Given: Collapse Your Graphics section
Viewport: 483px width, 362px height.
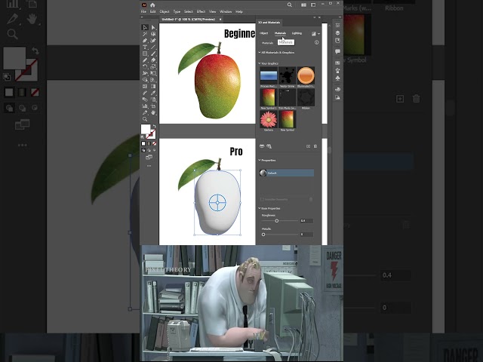Looking at the screenshot, I should pyautogui.click(x=260, y=63).
